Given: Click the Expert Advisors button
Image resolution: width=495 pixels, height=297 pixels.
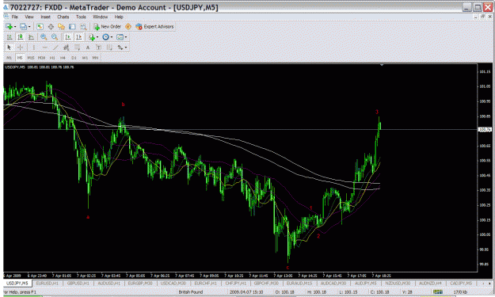Looking at the screenshot, I should coord(154,27).
